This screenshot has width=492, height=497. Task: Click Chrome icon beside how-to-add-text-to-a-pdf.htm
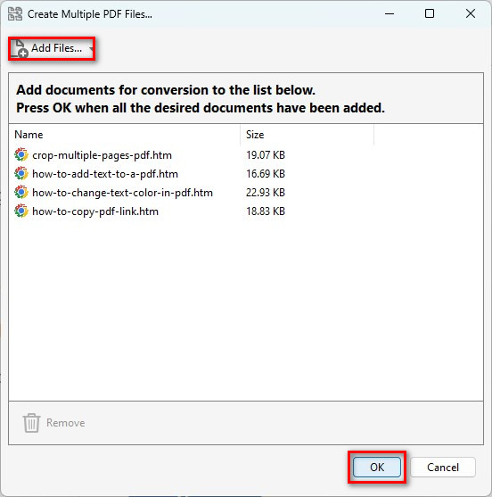[x=21, y=174]
